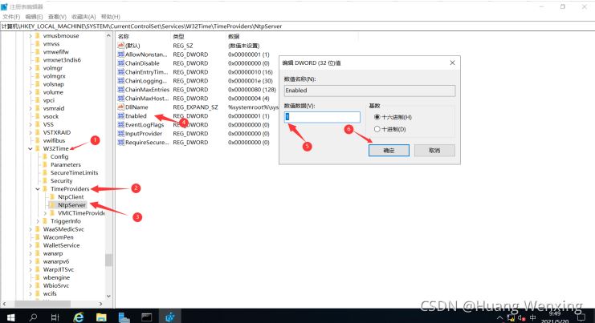This screenshot has height=323, width=595.
Task: Collapse the W32Time key
Action: pos(31,149)
